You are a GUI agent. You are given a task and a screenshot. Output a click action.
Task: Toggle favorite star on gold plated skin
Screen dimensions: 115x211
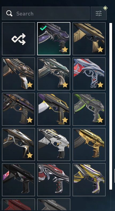click(100, 50)
